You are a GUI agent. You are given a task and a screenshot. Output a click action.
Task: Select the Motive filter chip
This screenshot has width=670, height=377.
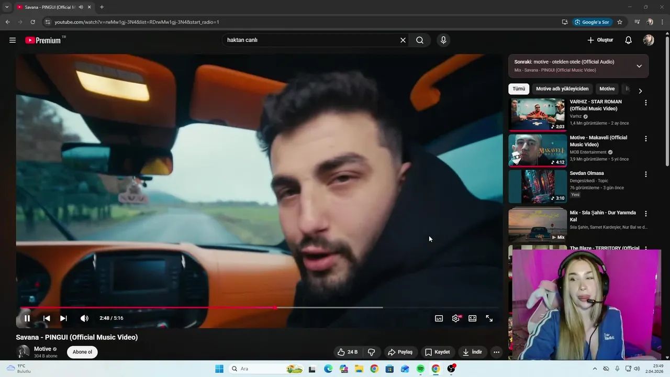pos(607,89)
